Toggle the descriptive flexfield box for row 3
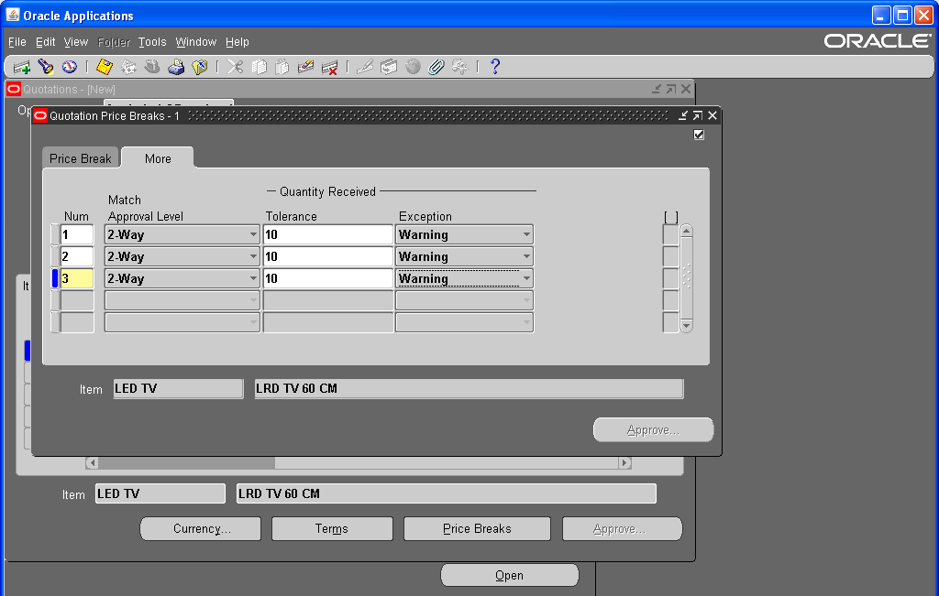939x596 pixels. (670, 278)
